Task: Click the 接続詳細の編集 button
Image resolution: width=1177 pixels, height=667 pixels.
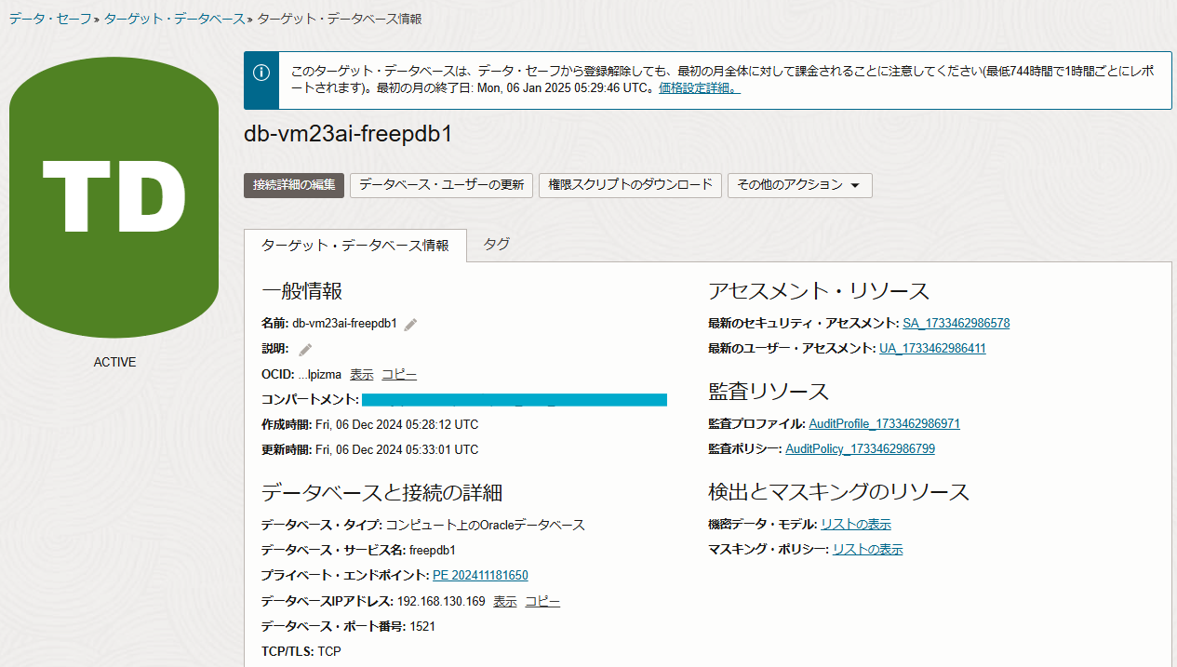Action: point(293,185)
